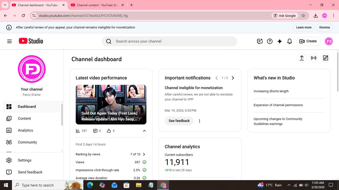Open tab search dropdown in Chrome title bar
339x190 pixels.
pos(5,5)
